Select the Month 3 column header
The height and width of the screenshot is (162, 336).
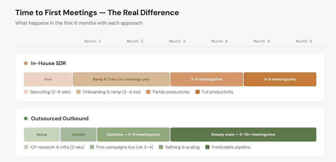point(177,41)
